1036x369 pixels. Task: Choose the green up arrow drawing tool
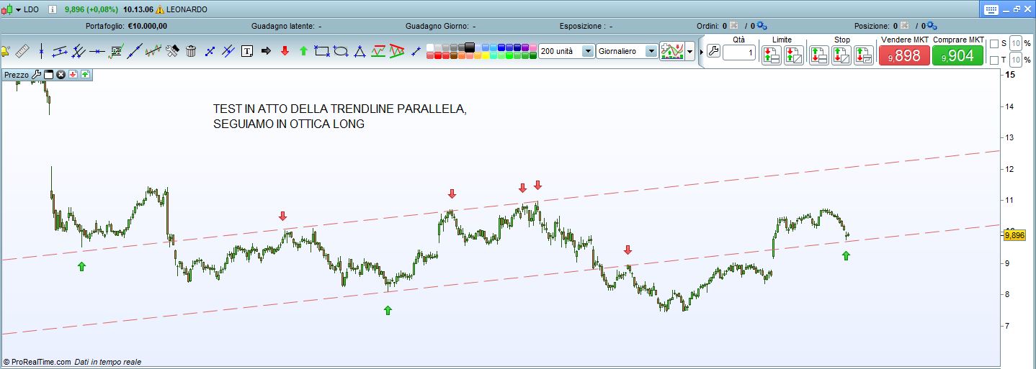click(x=303, y=51)
